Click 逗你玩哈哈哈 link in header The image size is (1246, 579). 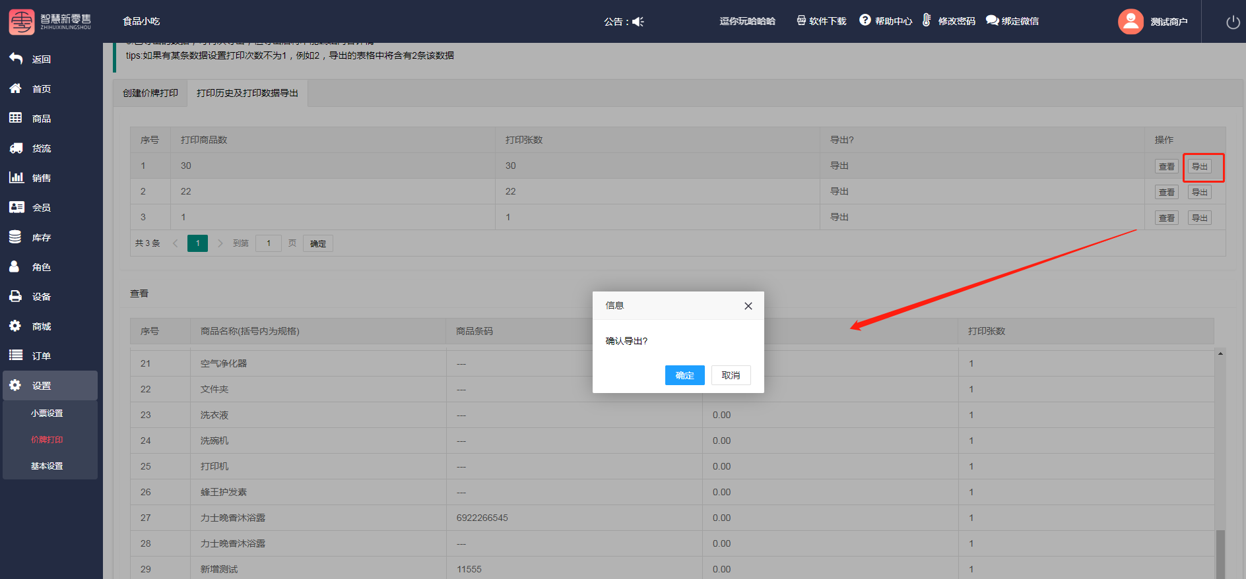tap(747, 21)
